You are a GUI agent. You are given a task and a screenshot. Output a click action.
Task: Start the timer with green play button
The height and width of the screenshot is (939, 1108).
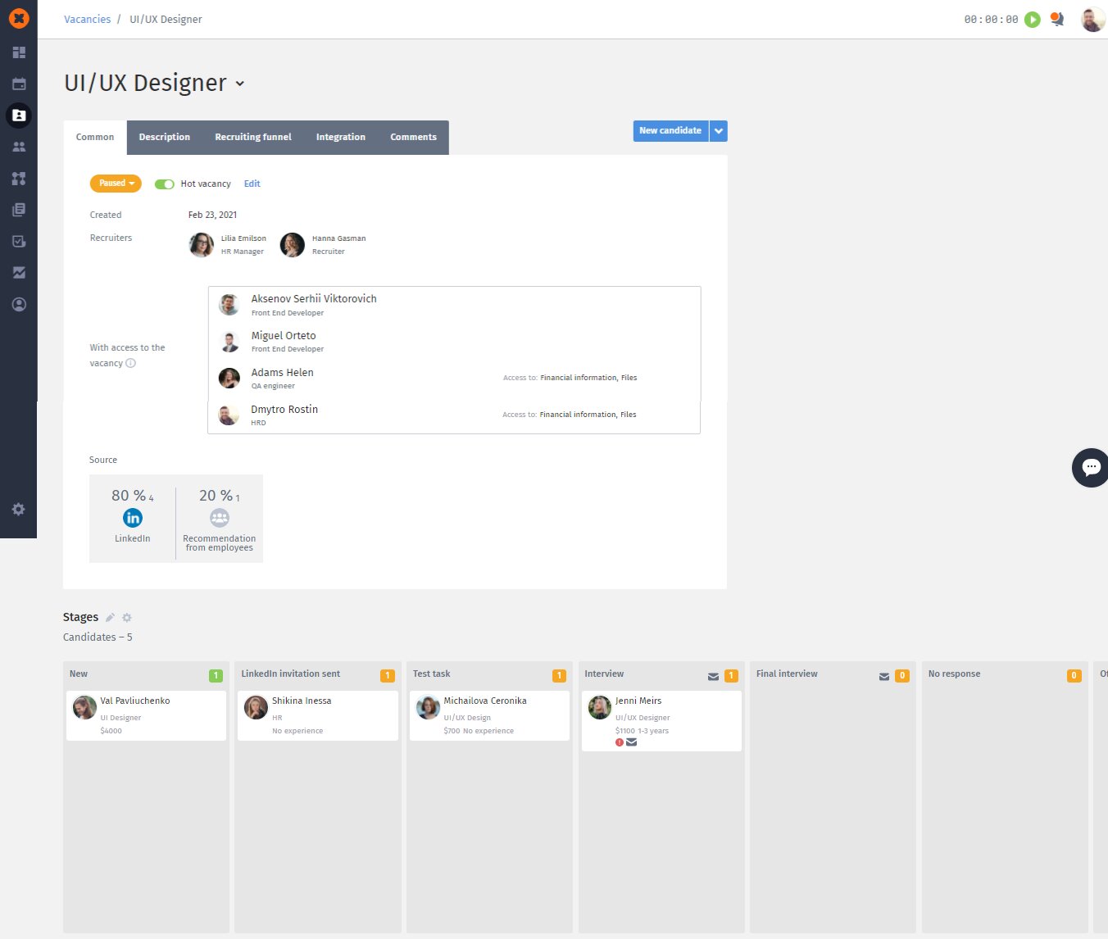click(x=1033, y=20)
